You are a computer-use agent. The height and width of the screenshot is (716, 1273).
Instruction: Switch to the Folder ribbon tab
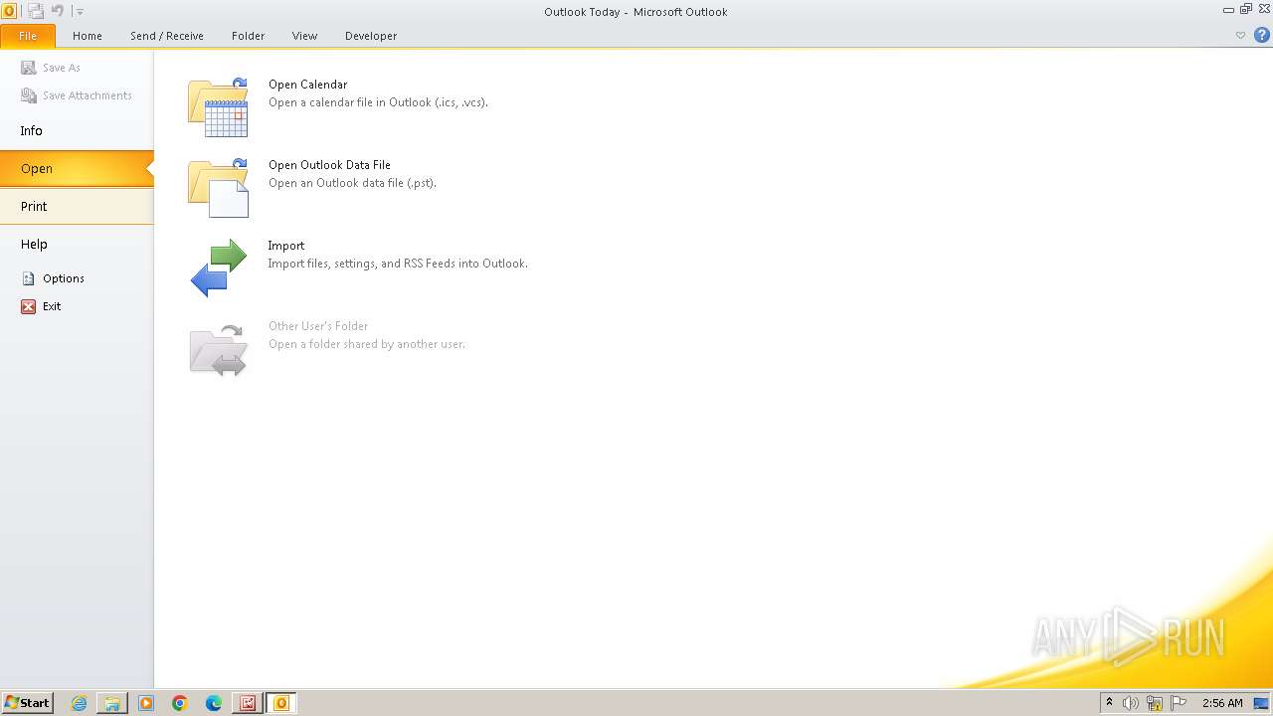coord(249,36)
